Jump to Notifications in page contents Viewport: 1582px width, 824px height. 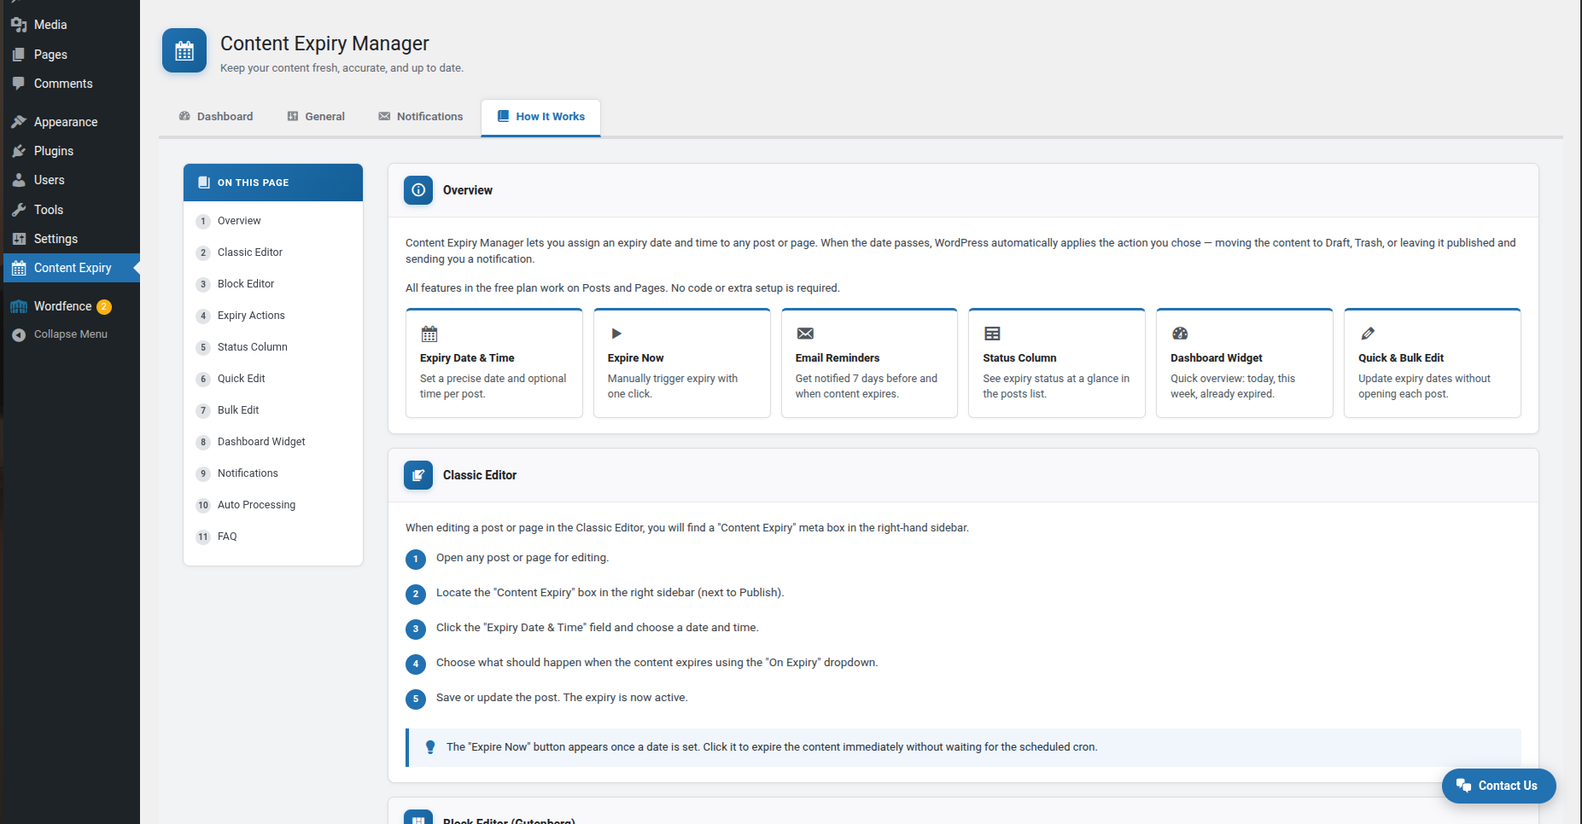coord(273,473)
